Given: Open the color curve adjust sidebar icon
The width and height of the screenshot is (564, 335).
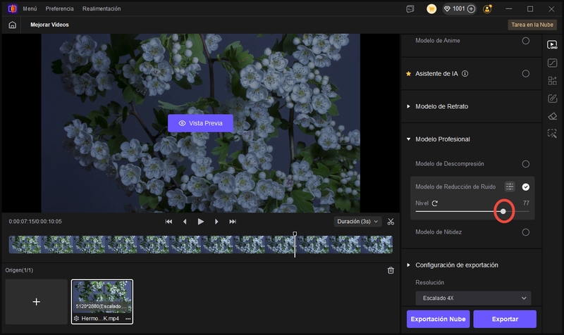Looking at the screenshot, I should [x=552, y=63].
